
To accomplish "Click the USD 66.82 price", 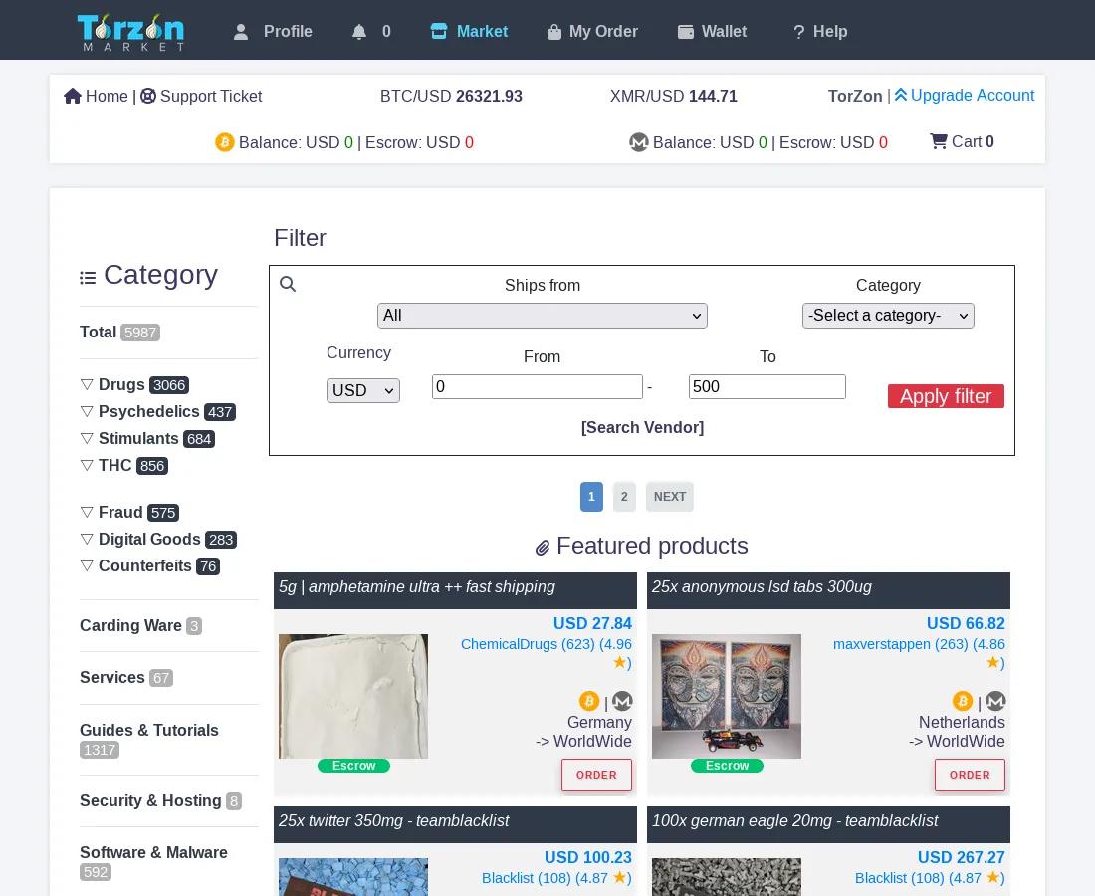I will pyautogui.click(x=966, y=623).
